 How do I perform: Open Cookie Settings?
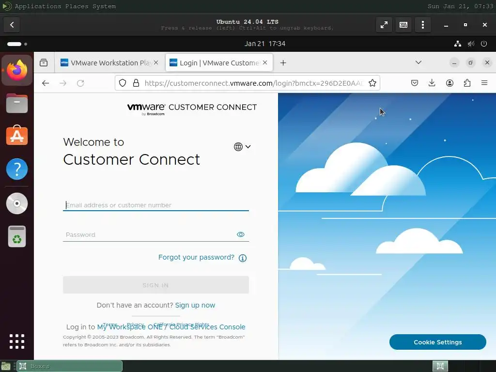point(438,342)
